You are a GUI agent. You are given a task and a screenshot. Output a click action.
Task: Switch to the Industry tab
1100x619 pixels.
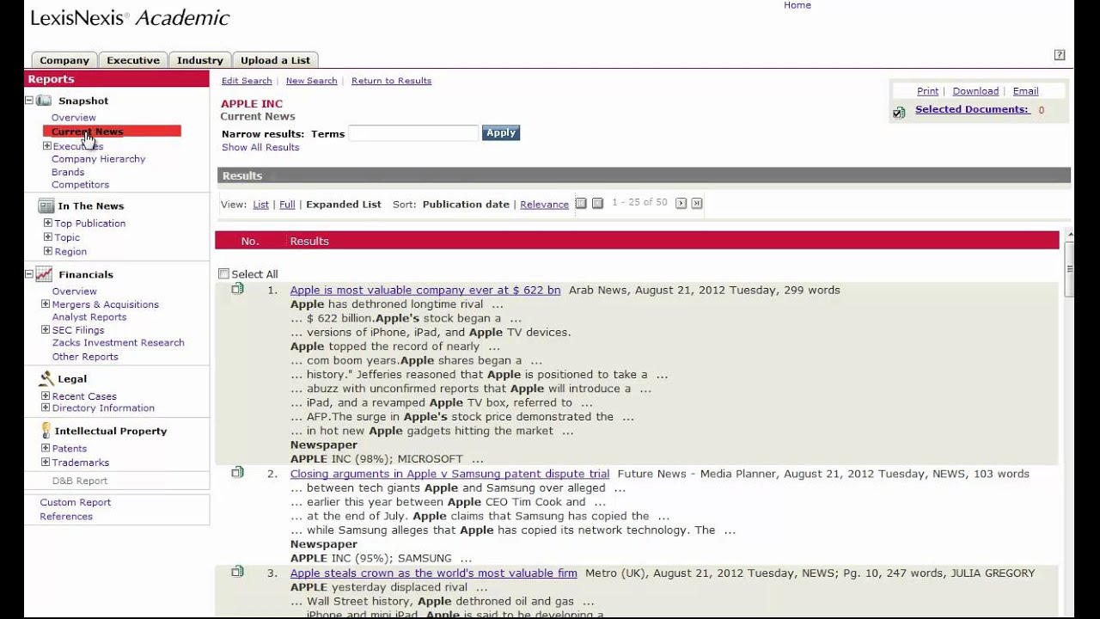200,60
